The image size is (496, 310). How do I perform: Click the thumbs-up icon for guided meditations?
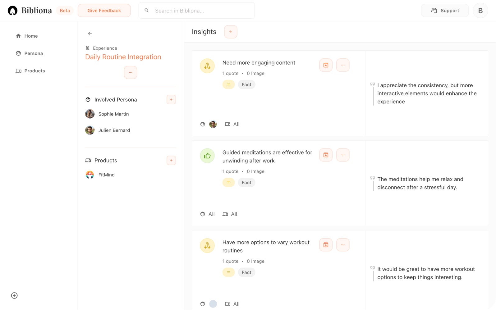207,156
